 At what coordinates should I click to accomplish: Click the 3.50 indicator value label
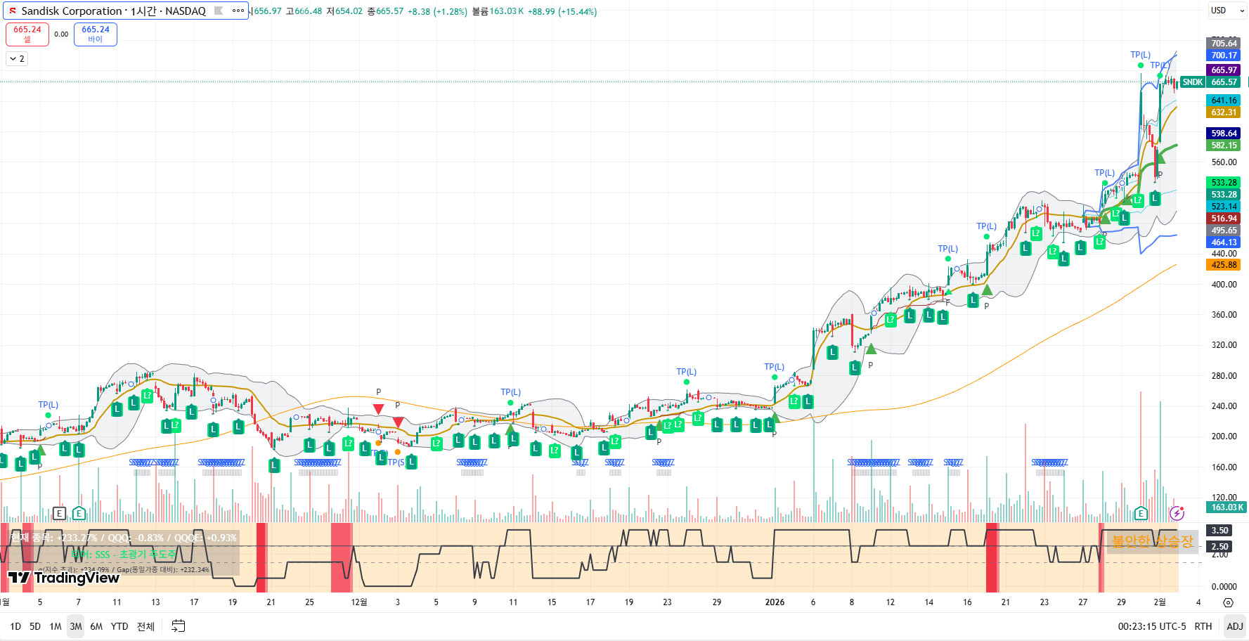pyautogui.click(x=1219, y=531)
